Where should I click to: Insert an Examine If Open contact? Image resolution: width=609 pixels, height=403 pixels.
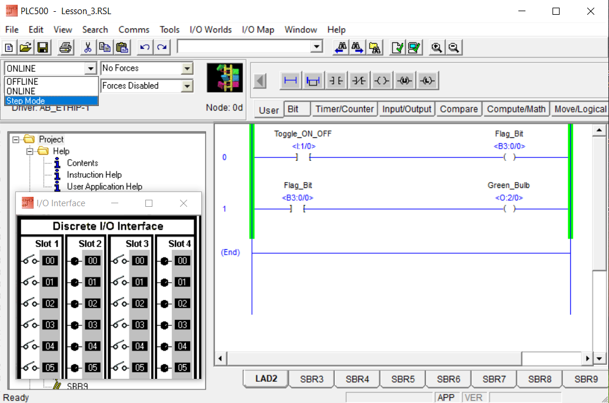tap(358, 81)
